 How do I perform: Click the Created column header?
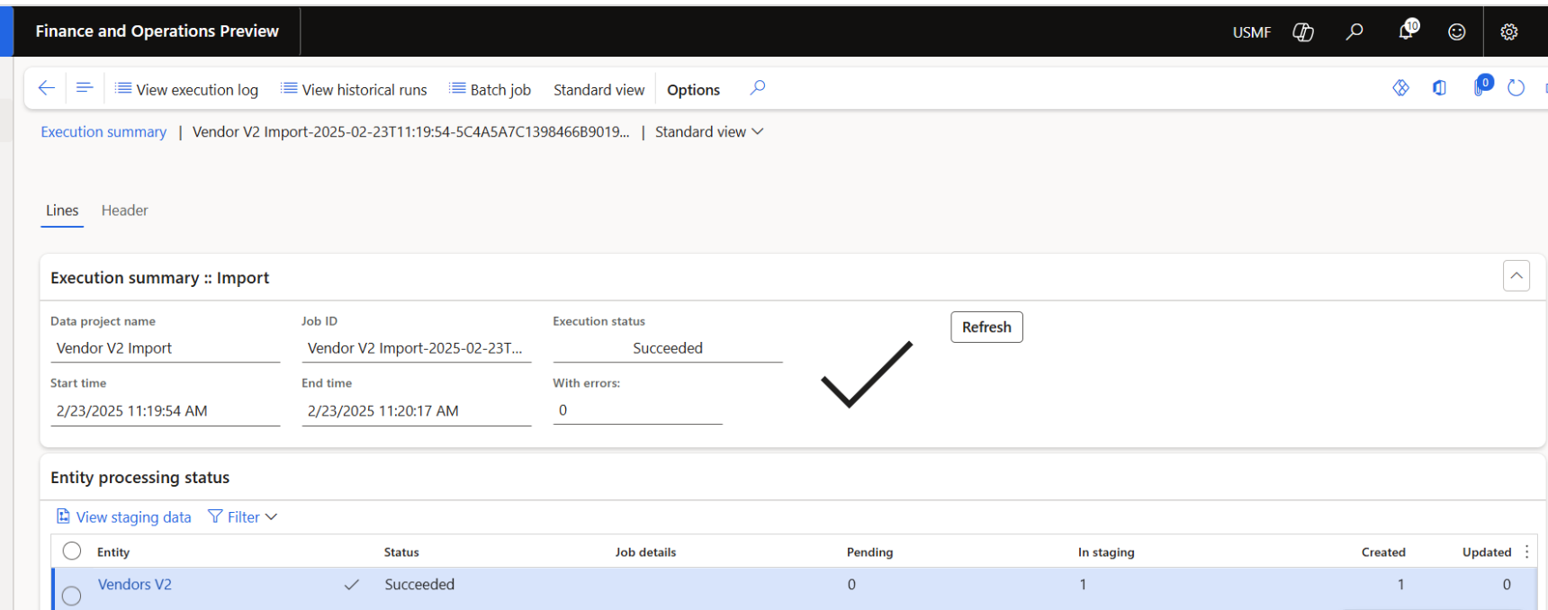pyautogui.click(x=1383, y=552)
